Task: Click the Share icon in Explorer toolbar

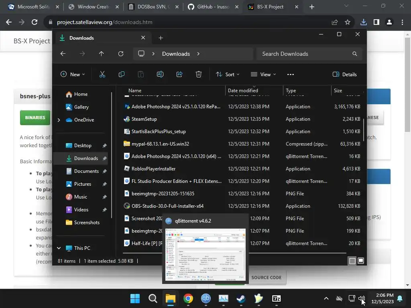Action: (179, 74)
